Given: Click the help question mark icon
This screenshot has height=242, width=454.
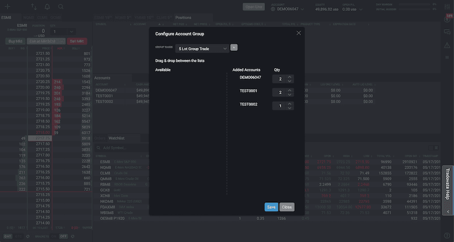Looking at the screenshot, I should click(447, 236).
